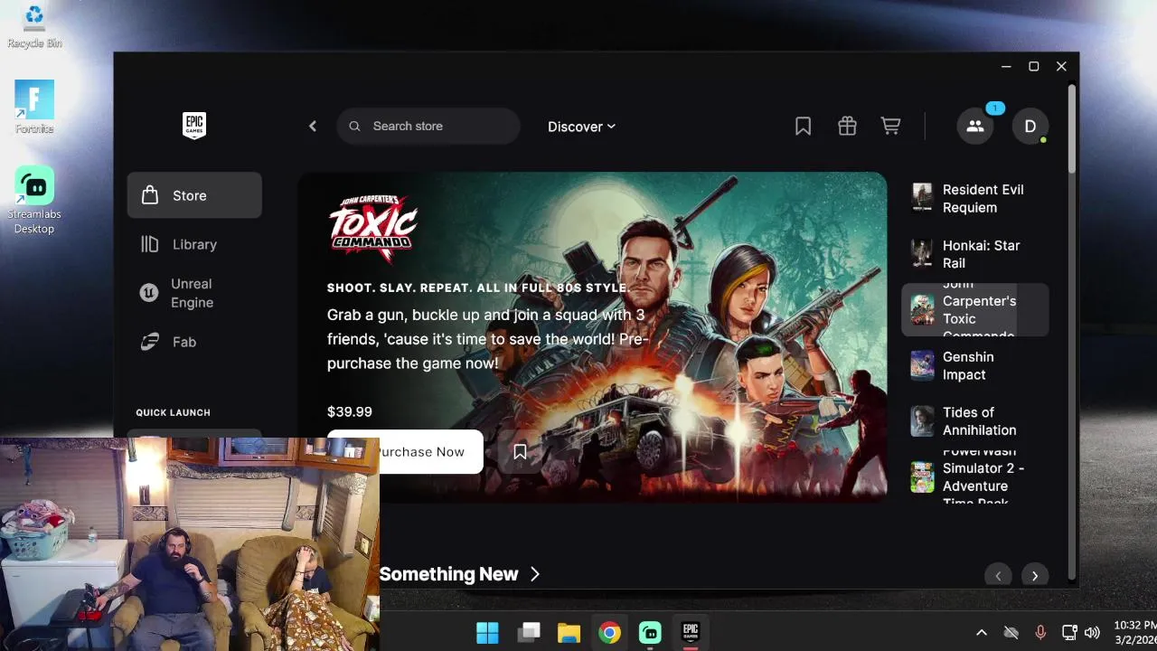Screen dimensions: 1157x651
Task: Open the volume tray icon
Action: (1092, 633)
